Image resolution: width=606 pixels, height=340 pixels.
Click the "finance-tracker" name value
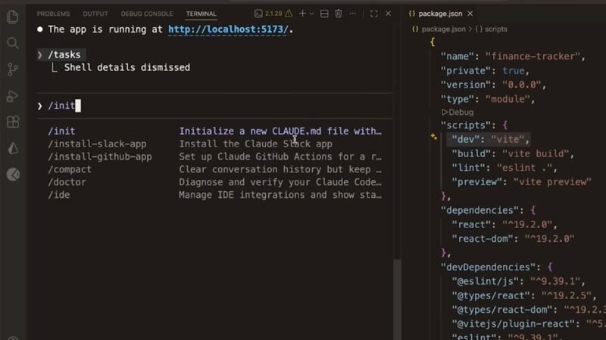tap(533, 56)
